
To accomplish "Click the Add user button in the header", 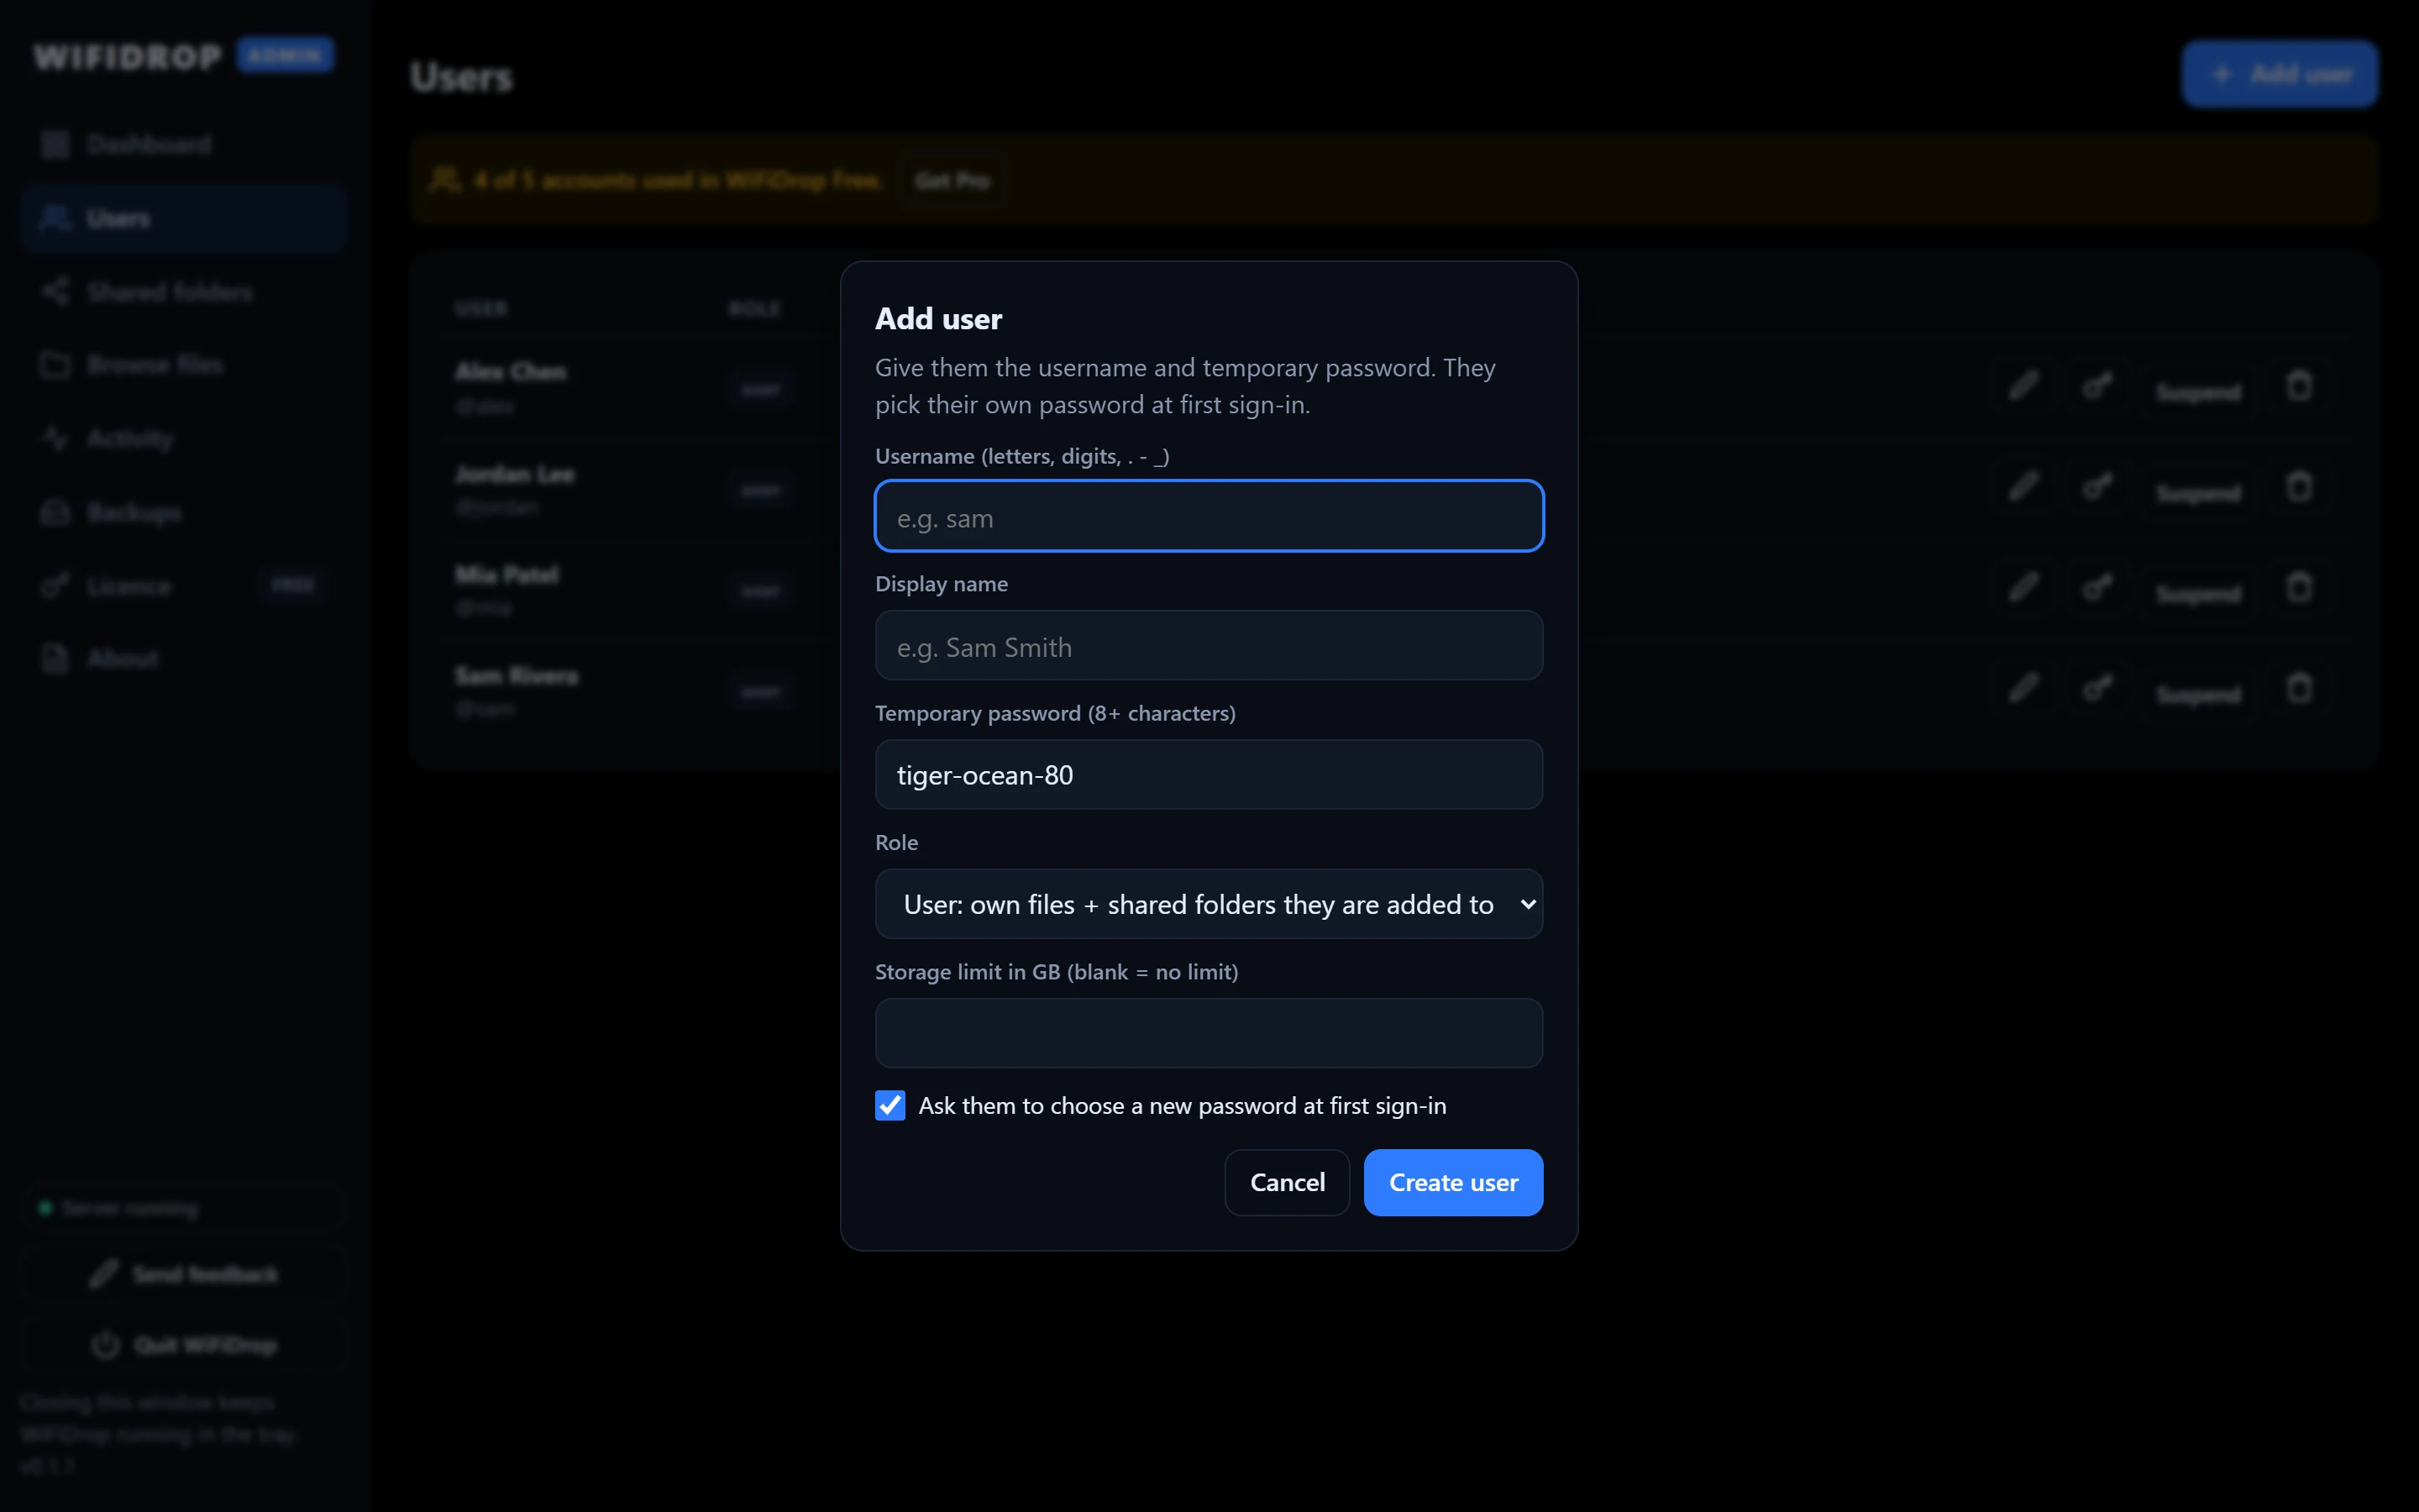I will coord(2279,74).
